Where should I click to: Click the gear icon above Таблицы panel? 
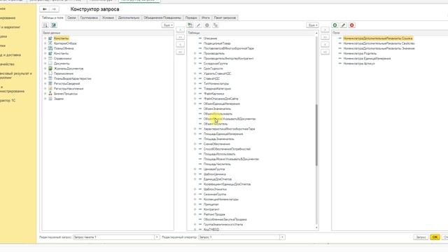coord(207,25)
